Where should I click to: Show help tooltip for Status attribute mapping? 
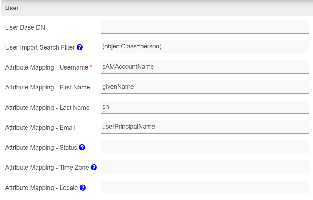coord(82,147)
